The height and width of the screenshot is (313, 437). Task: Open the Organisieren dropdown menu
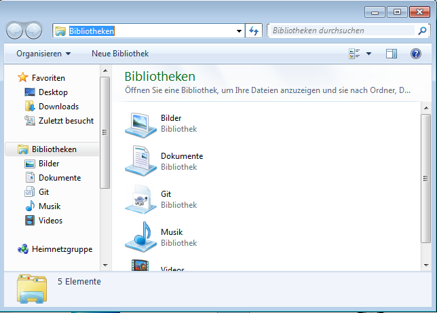tap(43, 54)
